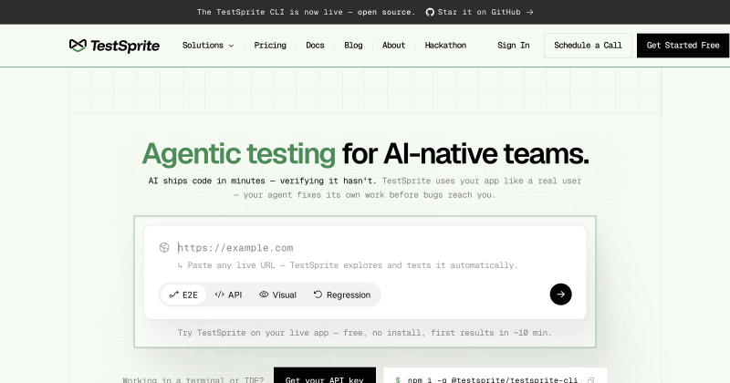Open the Hackathon page
Image resolution: width=730 pixels, height=383 pixels.
(x=445, y=46)
